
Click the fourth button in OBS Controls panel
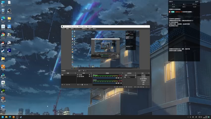click(143, 81)
